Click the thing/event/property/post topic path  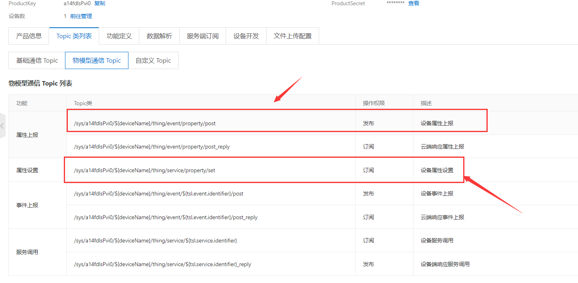click(145, 123)
